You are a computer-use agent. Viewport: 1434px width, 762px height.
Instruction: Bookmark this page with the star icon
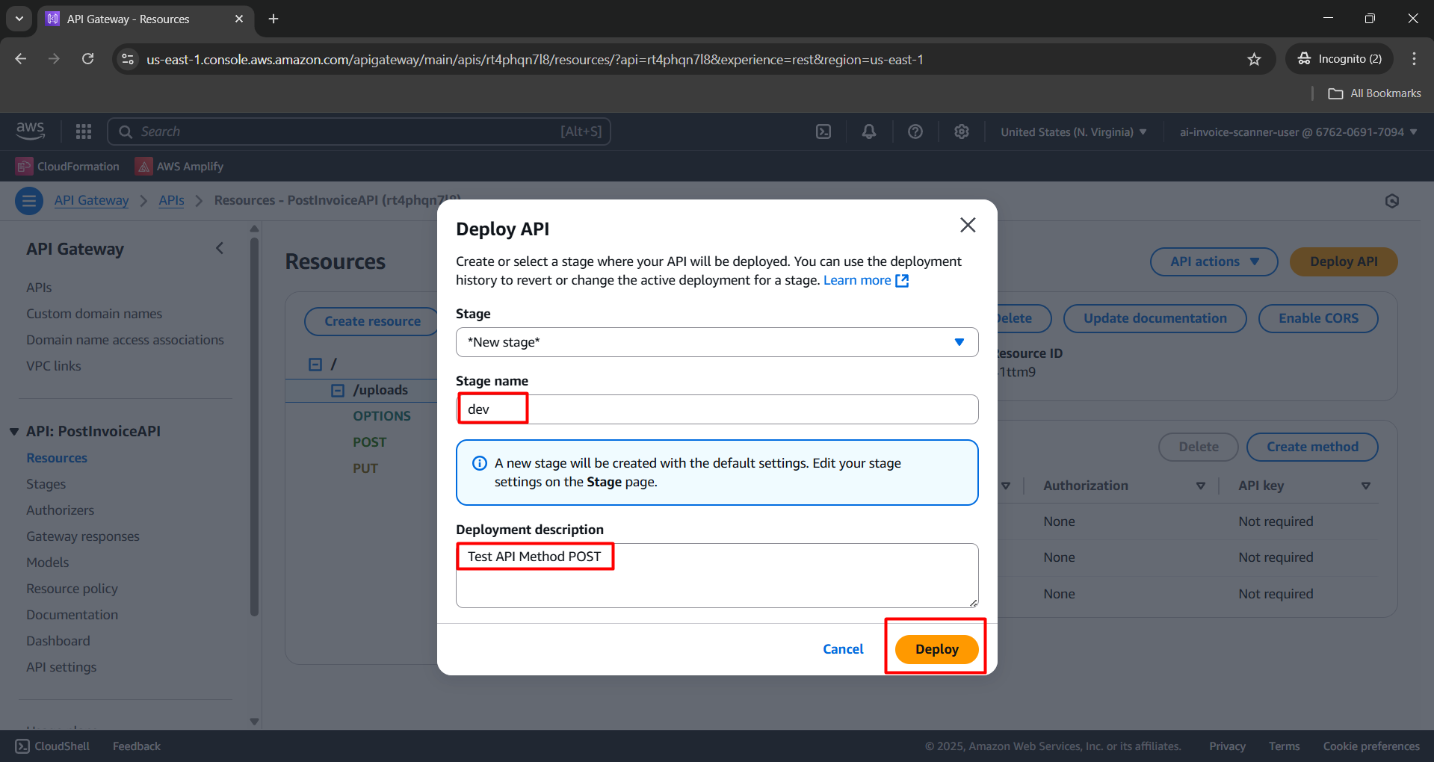pyautogui.click(x=1254, y=59)
